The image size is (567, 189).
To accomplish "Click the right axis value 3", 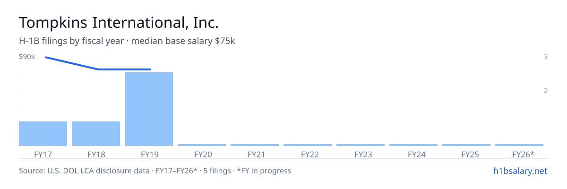I will coord(546,57).
